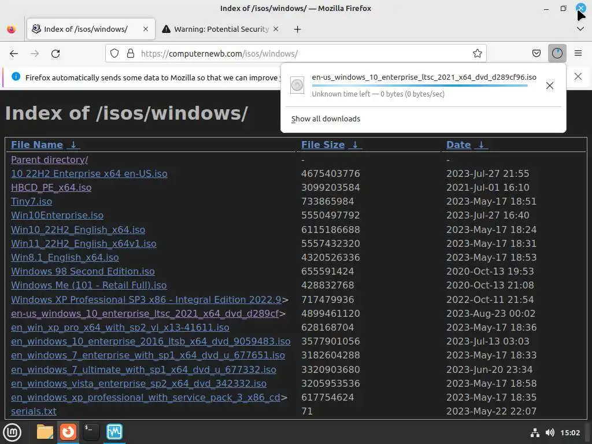Open the serials.txt file link
The image size is (592, 444).
pyautogui.click(x=34, y=411)
